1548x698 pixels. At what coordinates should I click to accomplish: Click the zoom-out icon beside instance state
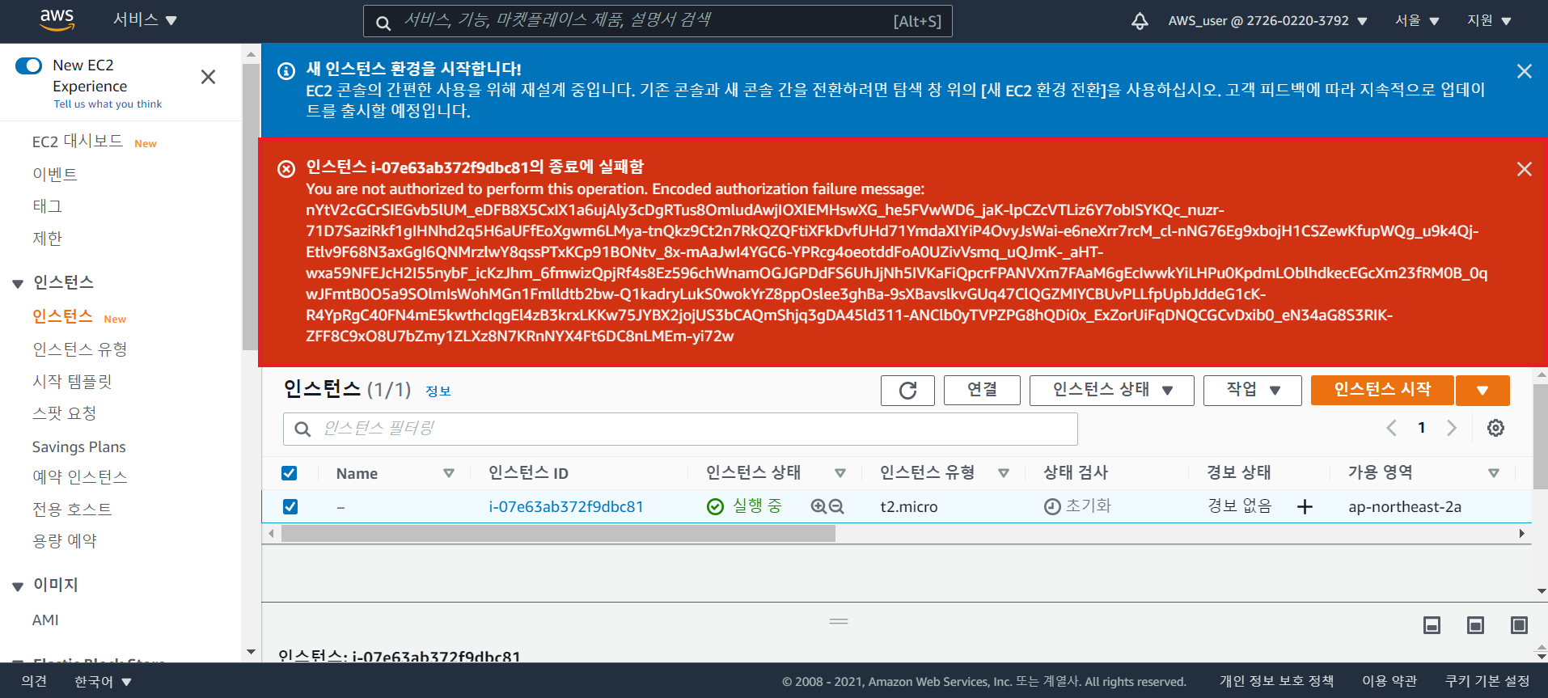[836, 506]
